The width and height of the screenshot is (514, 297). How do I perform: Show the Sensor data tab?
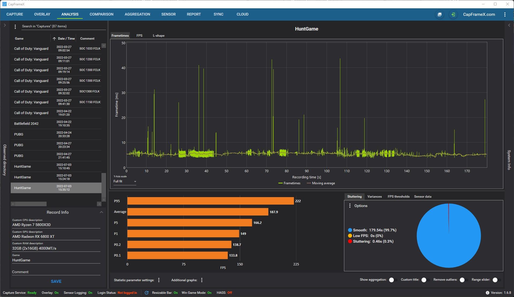423,197
